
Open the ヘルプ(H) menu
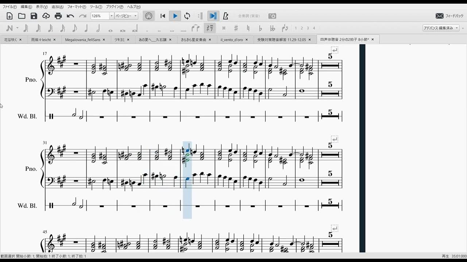coord(134,7)
